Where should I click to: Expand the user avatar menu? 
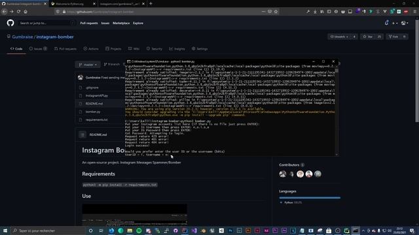pyautogui.click(x=405, y=23)
